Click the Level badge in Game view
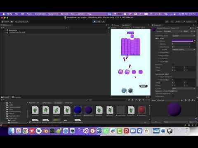The width and height of the screenshot is (198, 148). click(x=130, y=33)
